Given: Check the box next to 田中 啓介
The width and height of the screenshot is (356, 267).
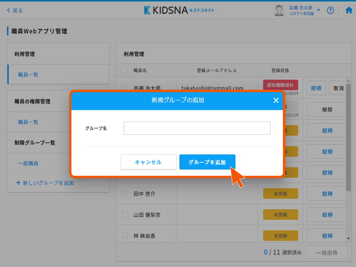Looking at the screenshot, I should (125, 193).
